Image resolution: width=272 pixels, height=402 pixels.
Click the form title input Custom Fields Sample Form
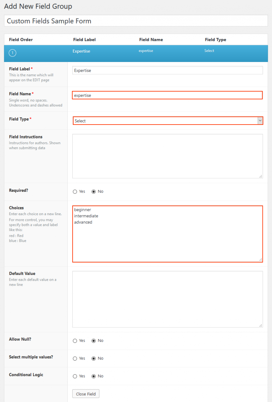[x=136, y=21]
